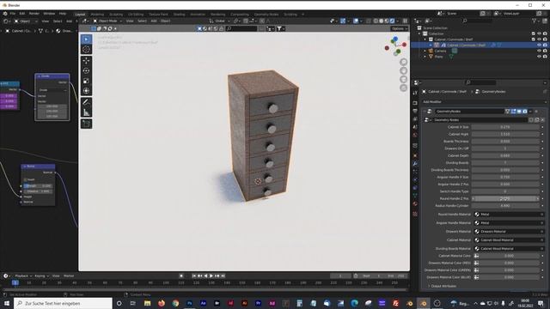The width and height of the screenshot is (550, 309).
Task: Click the move view hand gizmo button
Action: point(403,70)
